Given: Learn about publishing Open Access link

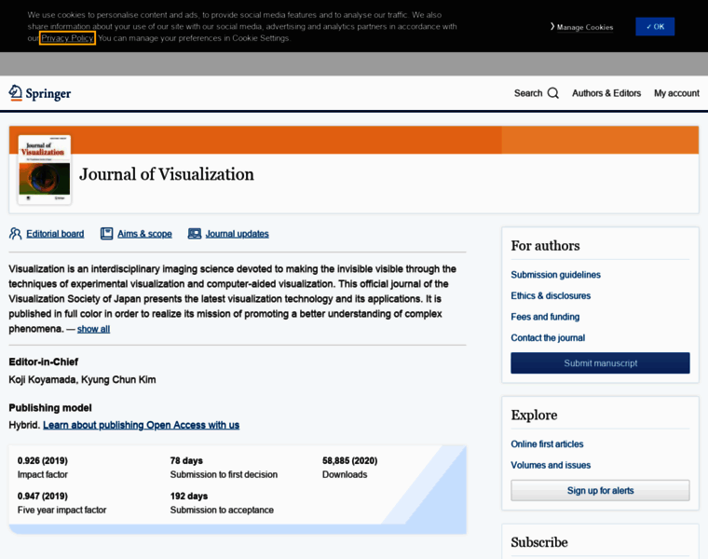Looking at the screenshot, I should pos(141,425).
